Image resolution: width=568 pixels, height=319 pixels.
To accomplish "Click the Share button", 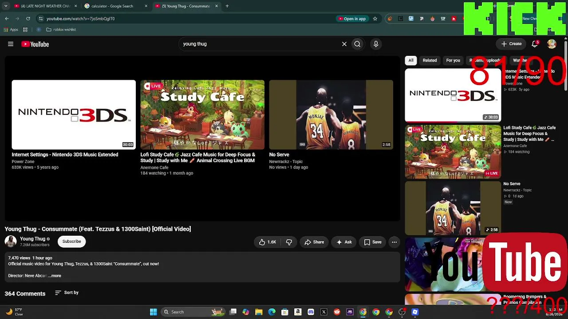I will click(314, 242).
